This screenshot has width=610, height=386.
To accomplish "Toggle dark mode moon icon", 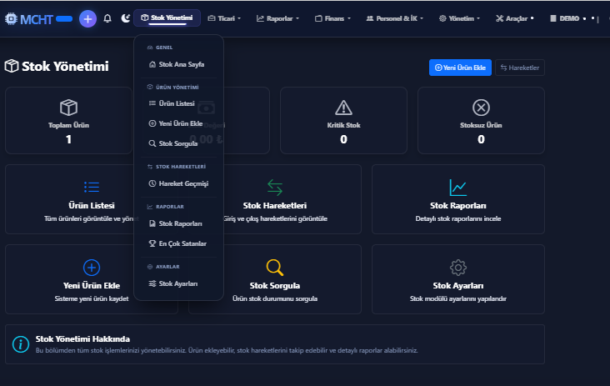I will 125,18.
